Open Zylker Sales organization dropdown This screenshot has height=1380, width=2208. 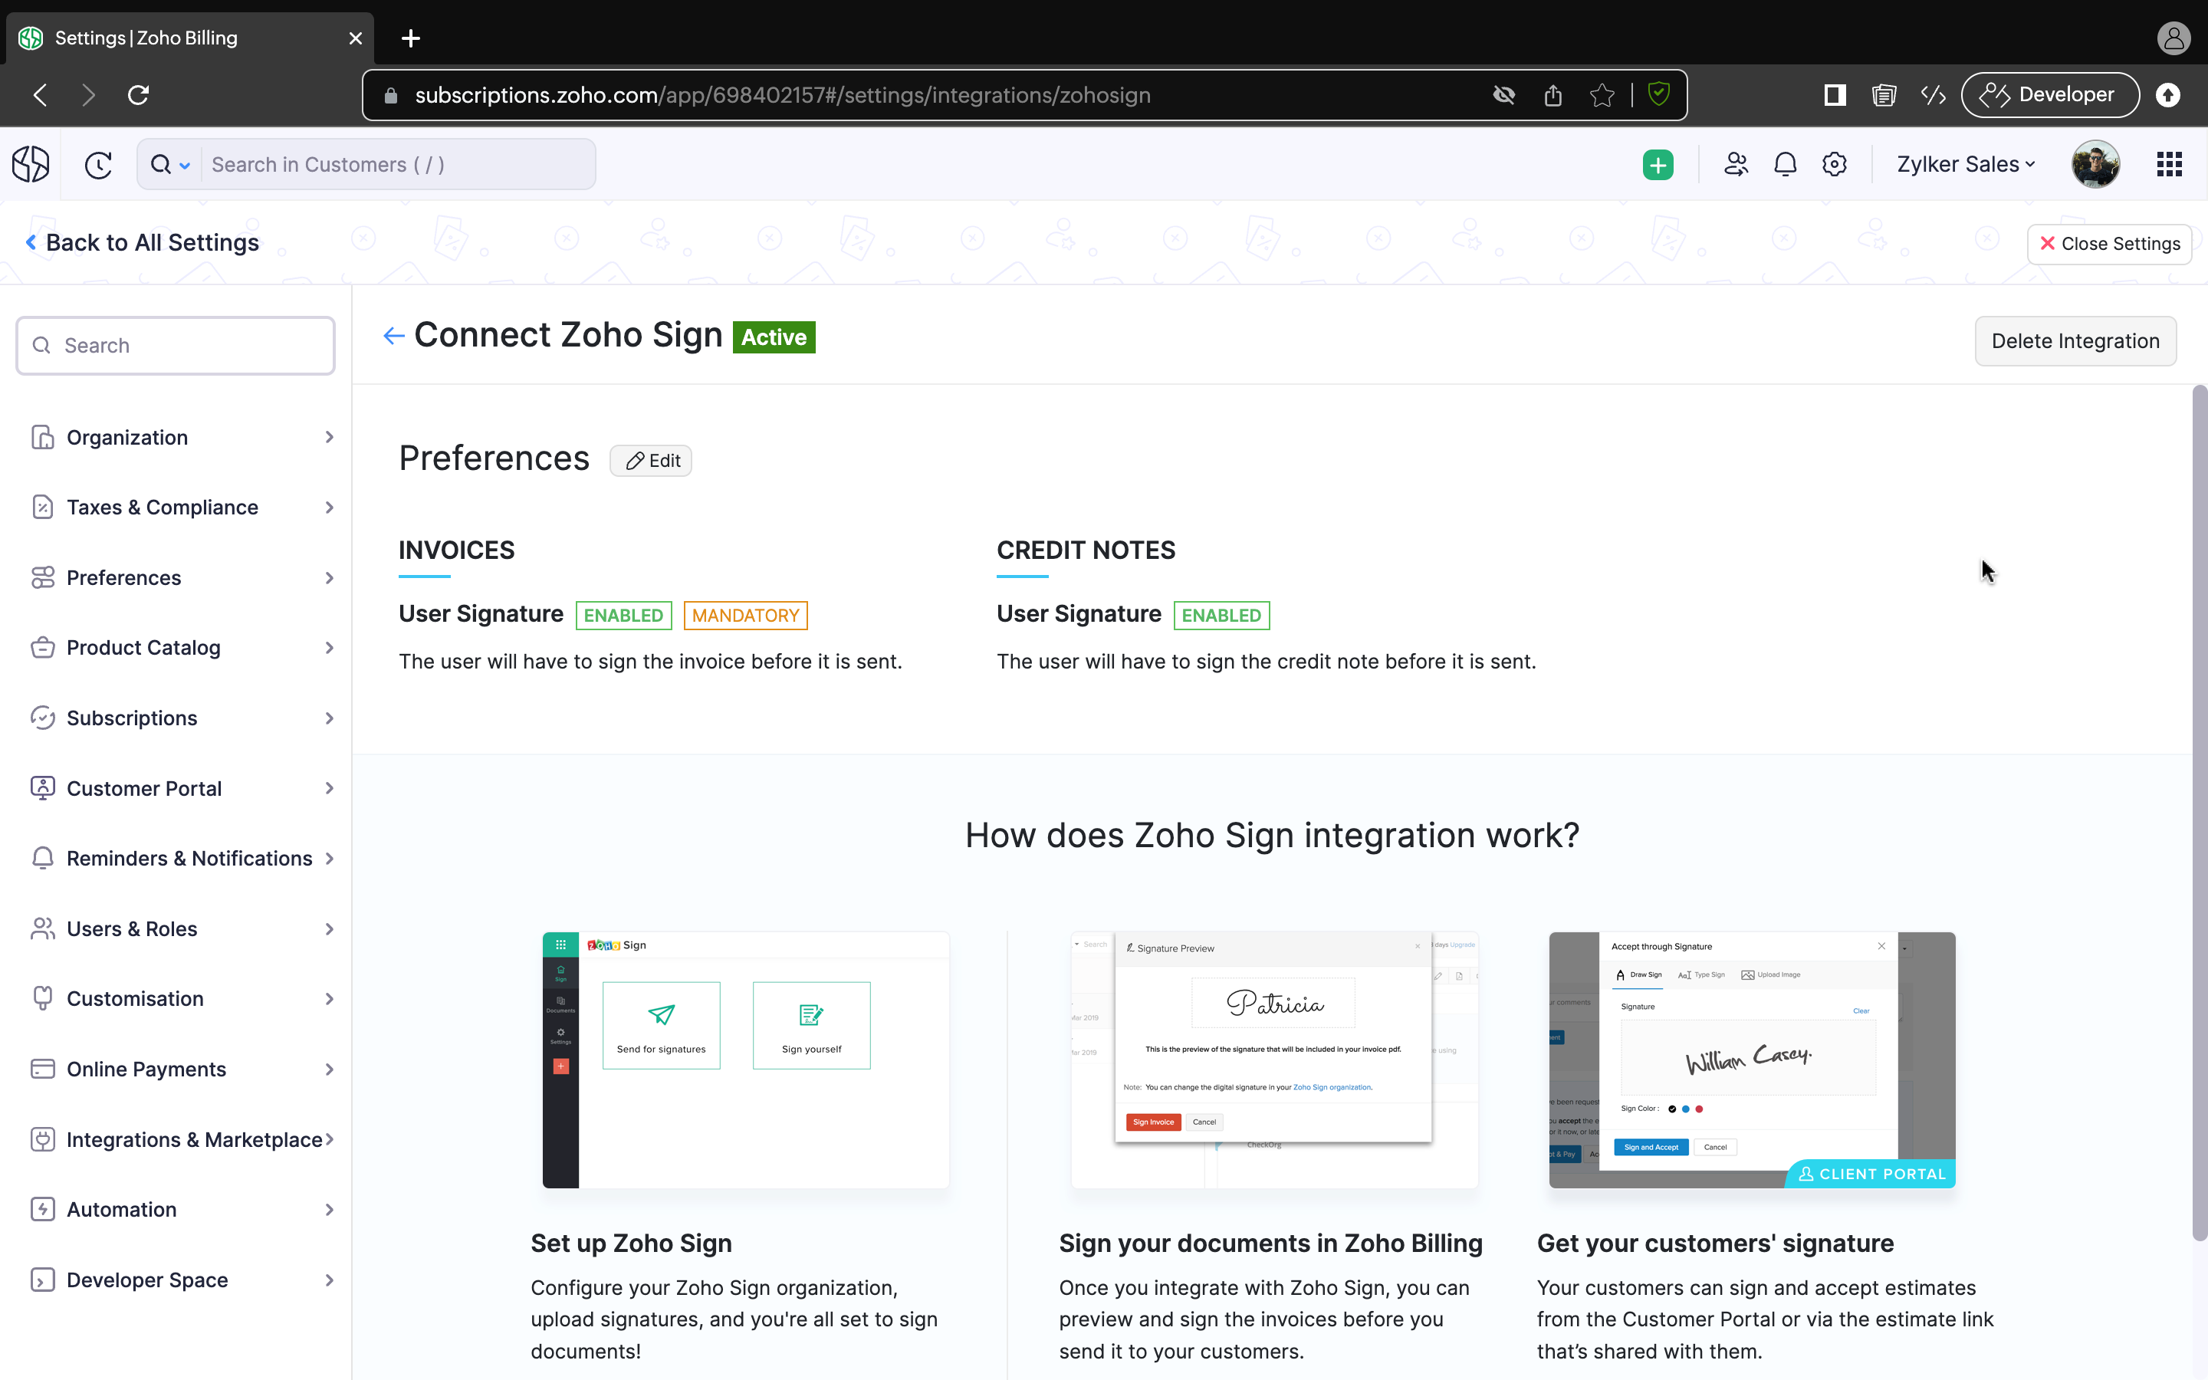pos(1965,165)
